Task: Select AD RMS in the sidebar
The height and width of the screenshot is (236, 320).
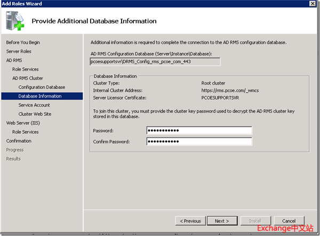Action: (x=14, y=60)
